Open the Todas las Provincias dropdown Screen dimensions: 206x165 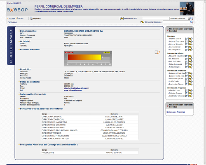tap(180, 19)
